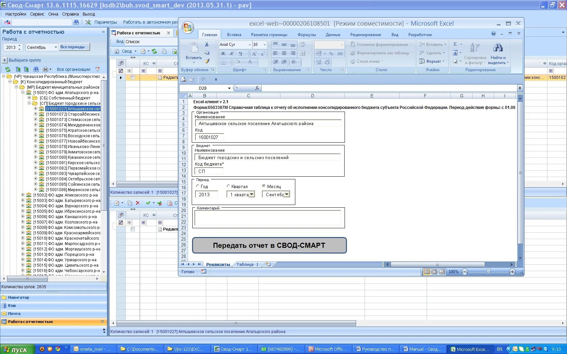This screenshot has height=354, width=567.
Task: Click the green check mark in lower toolbar
Action: tap(148, 203)
